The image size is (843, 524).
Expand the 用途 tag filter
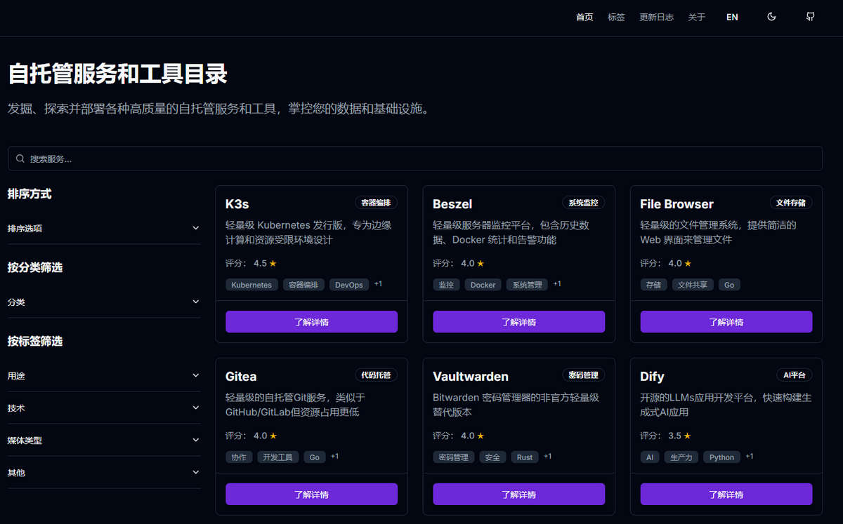[104, 375]
